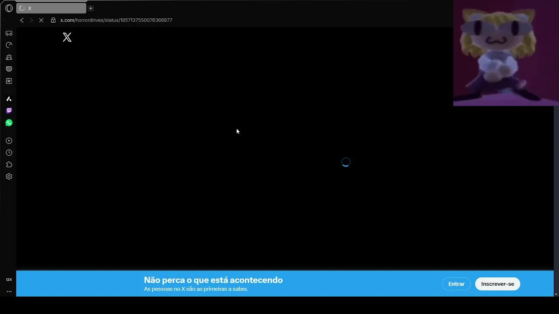The image size is (559, 314).
Task: Launch GX Cleaner from sidebar
Action: click(9, 57)
